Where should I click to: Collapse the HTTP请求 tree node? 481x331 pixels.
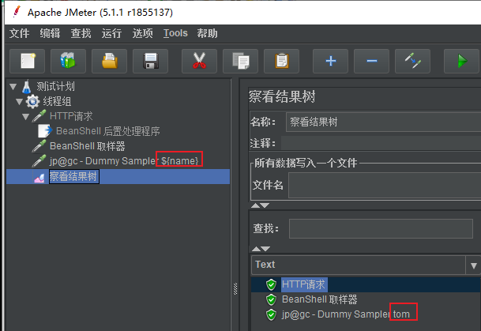(x=26, y=117)
